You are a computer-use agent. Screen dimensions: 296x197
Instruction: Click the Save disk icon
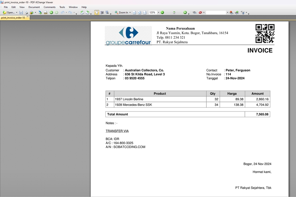tap(21, 12)
